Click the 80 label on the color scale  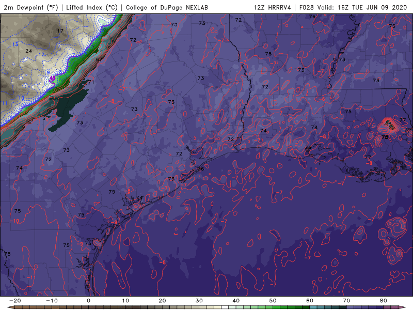click(384, 301)
